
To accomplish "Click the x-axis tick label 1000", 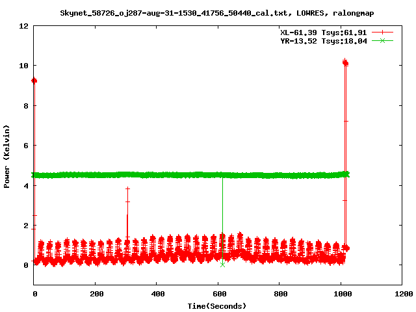I will [x=343, y=294].
